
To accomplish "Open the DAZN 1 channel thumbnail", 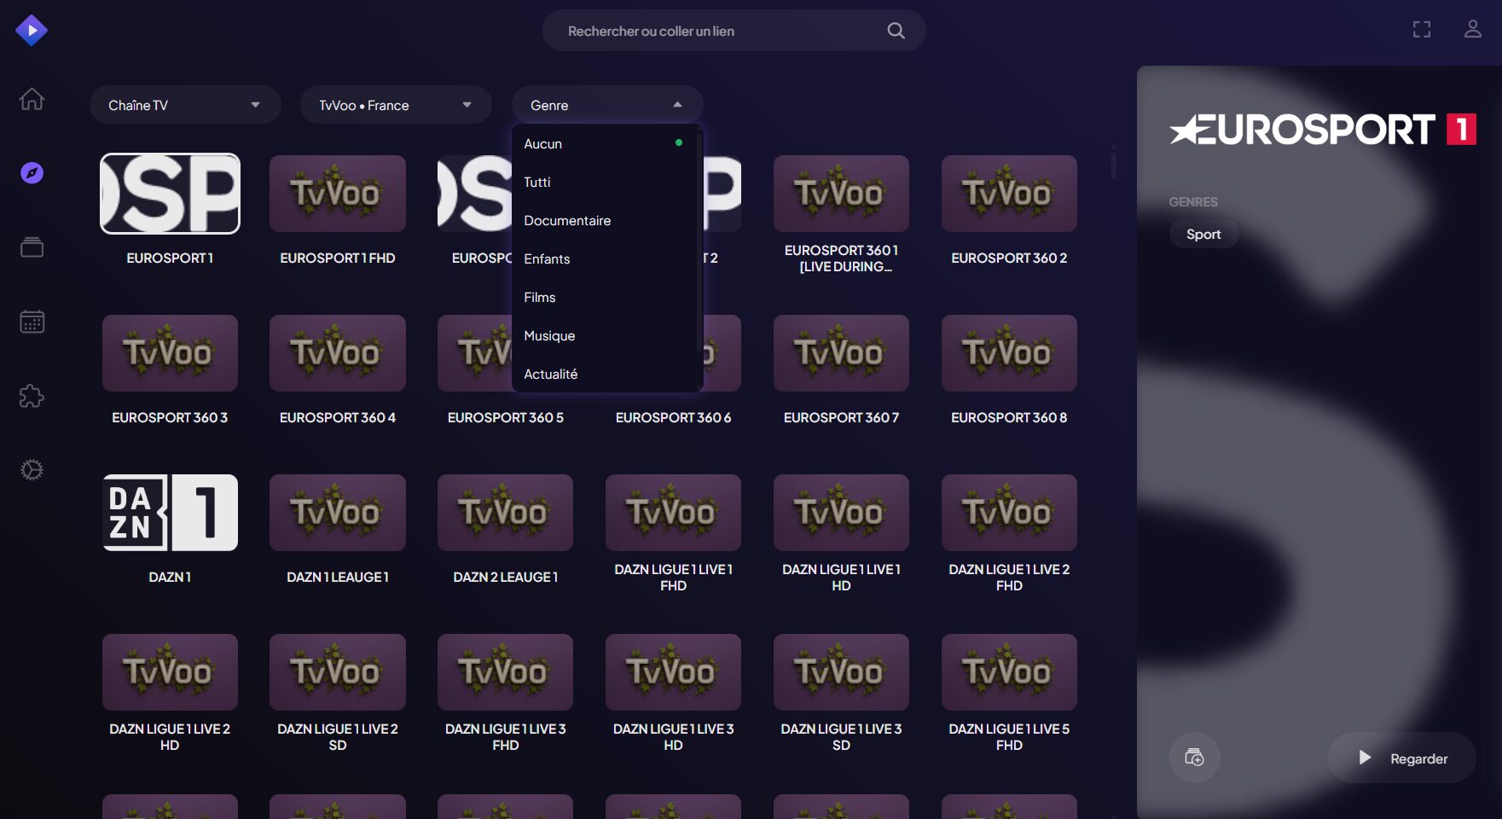I will [x=170, y=513].
